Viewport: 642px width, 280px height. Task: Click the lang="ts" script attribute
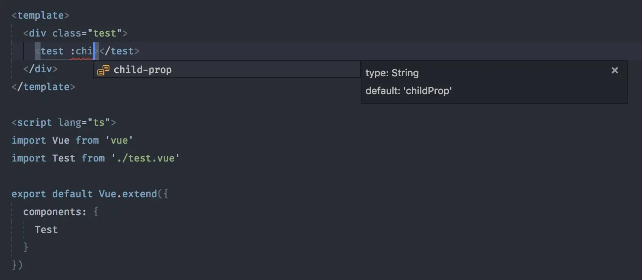click(x=84, y=123)
